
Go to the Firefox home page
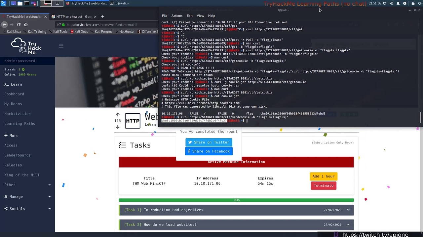[26, 25]
